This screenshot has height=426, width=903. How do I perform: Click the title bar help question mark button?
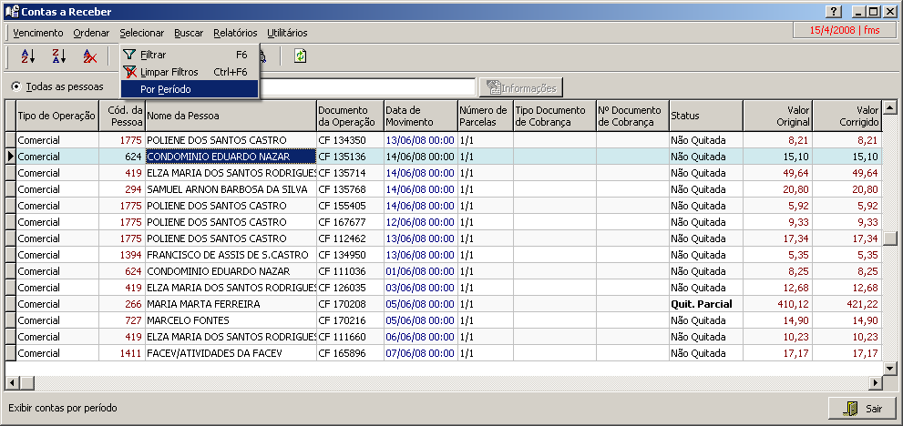(834, 12)
